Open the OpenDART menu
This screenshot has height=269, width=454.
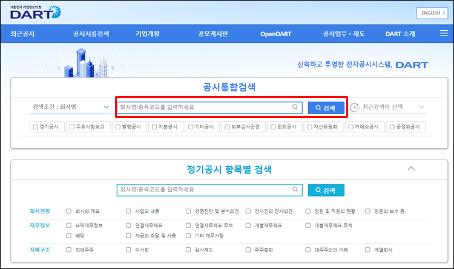[x=275, y=34]
